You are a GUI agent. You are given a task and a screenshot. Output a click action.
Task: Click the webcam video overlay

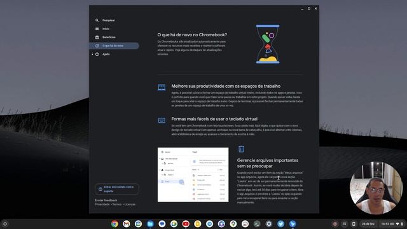376,188
